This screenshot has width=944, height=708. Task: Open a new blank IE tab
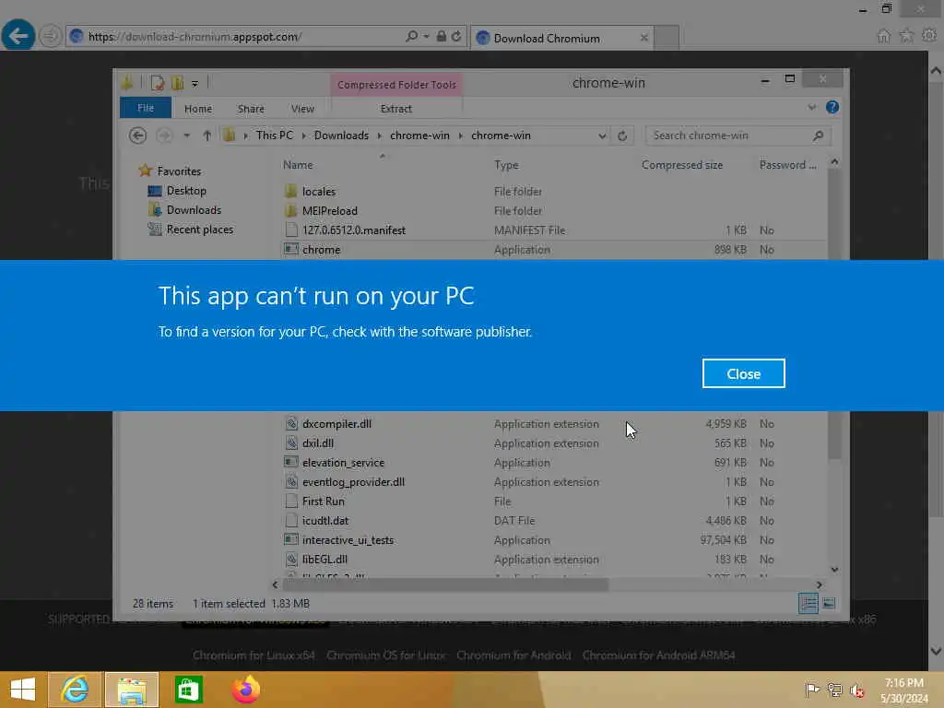click(667, 38)
